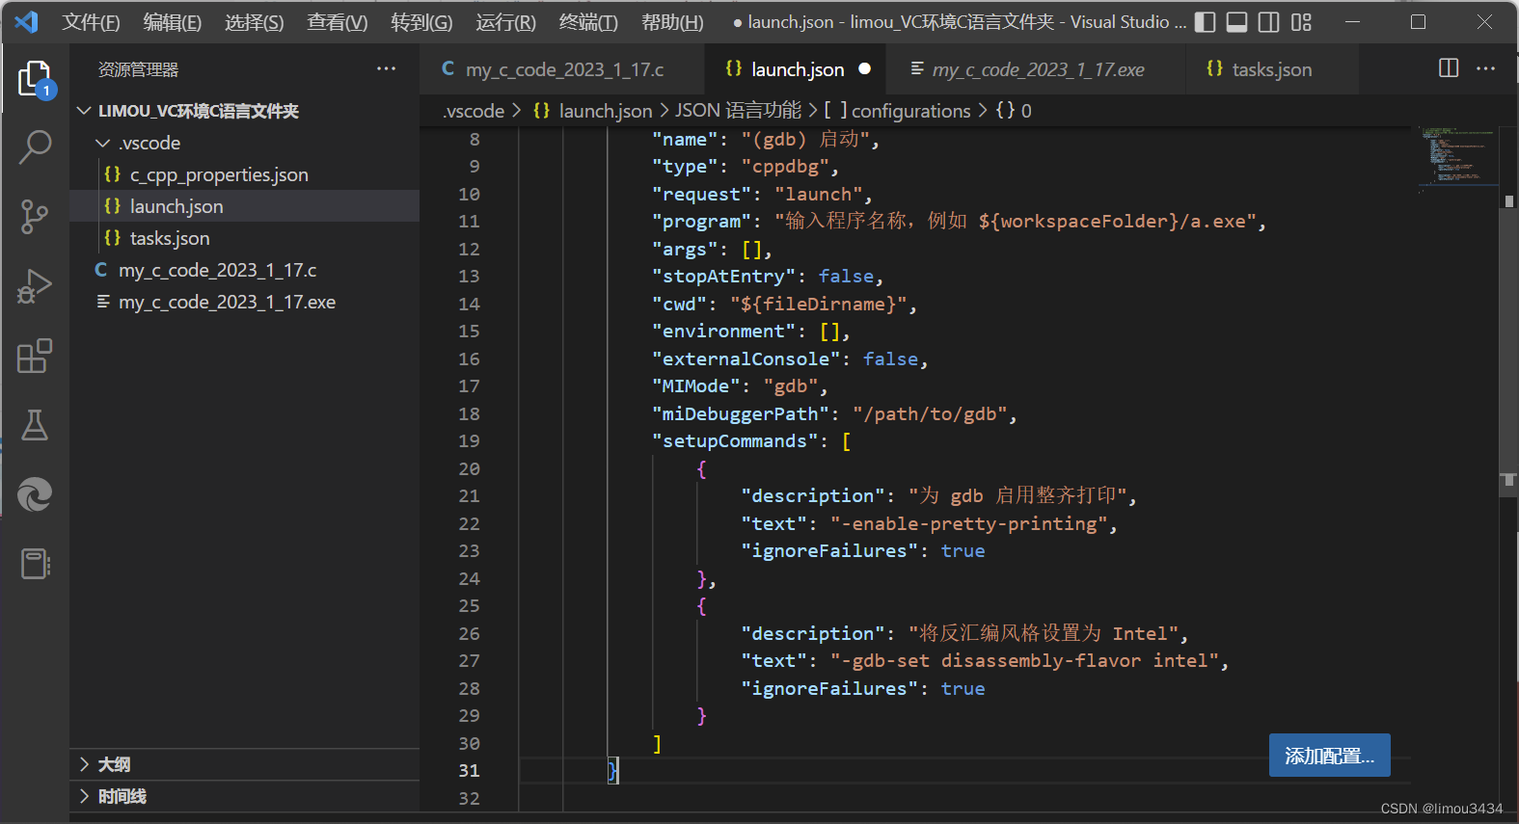The image size is (1519, 824).
Task: Toggle primary side bar layout icon
Action: coord(1205,22)
